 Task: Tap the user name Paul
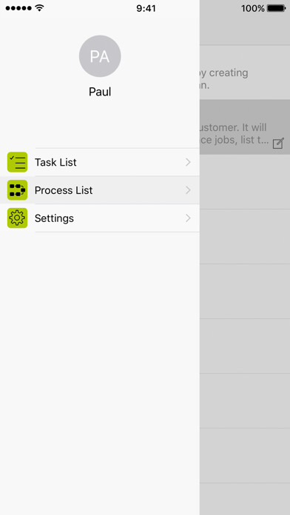(x=100, y=92)
